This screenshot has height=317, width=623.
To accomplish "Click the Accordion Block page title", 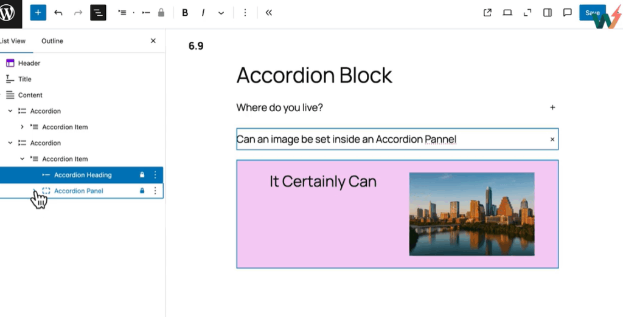I will click(315, 75).
